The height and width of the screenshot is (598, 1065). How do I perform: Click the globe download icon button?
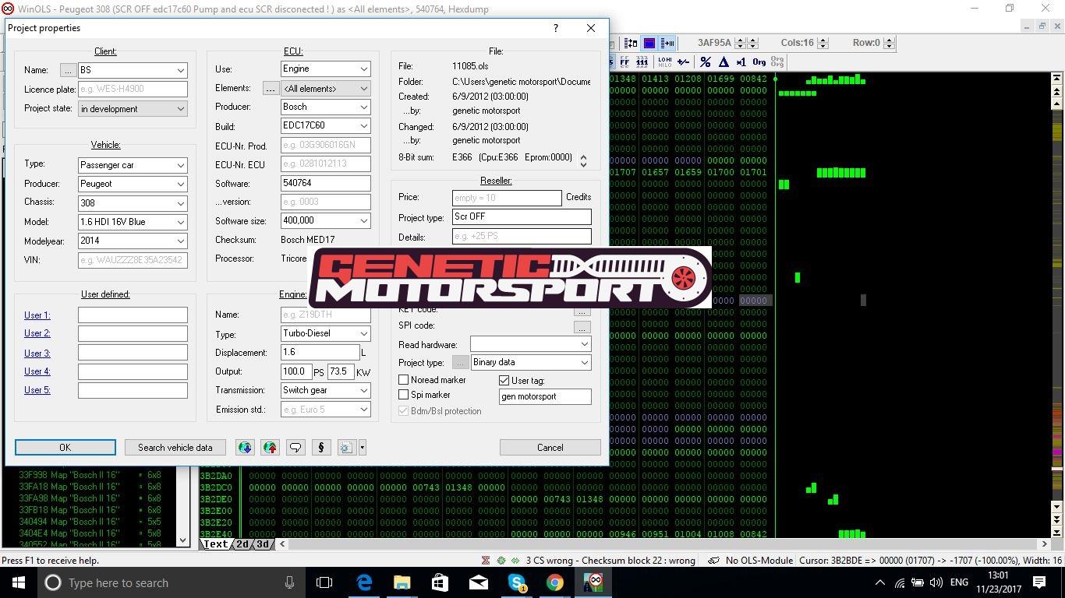[245, 448]
